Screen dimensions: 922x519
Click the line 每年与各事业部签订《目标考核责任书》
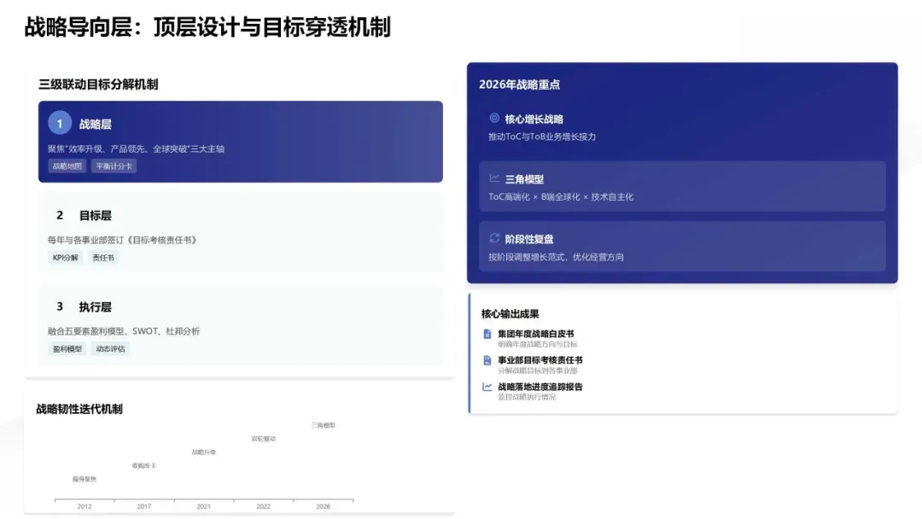point(124,240)
